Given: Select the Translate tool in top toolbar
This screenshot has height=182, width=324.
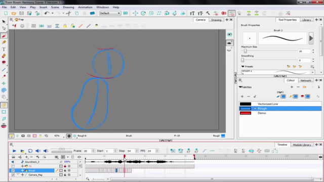Looking at the screenshot, I should click(135, 13).
